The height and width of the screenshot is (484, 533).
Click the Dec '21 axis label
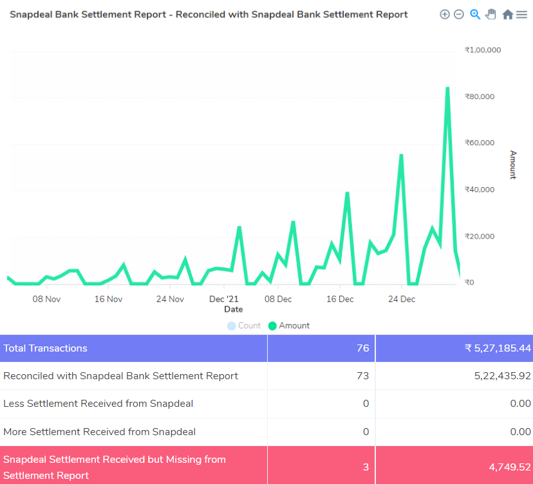(223, 299)
